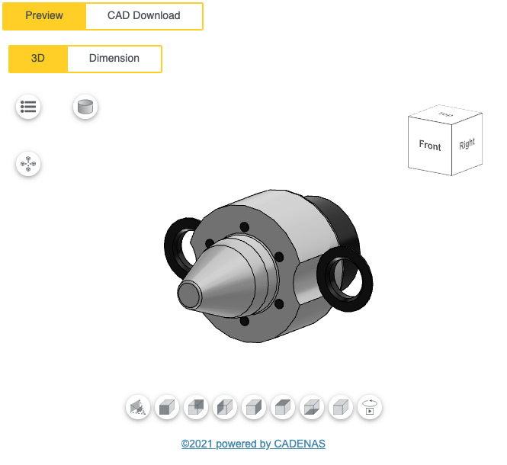
Task: Select the front view cube icon
Action: [x=167, y=407]
